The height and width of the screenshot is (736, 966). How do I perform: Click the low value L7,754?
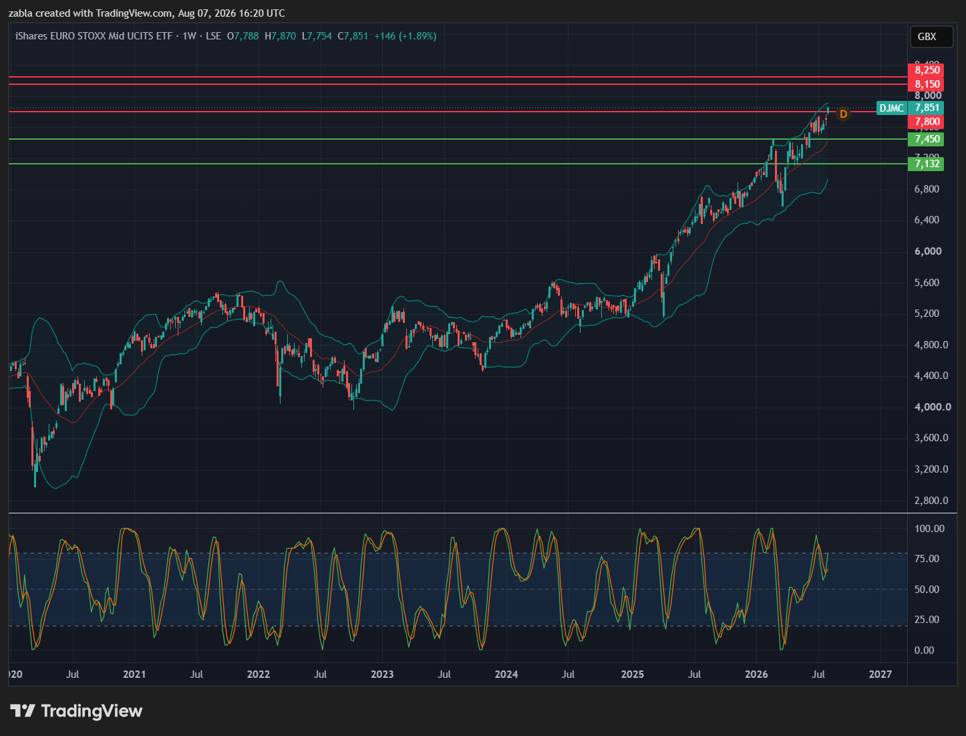(x=317, y=36)
